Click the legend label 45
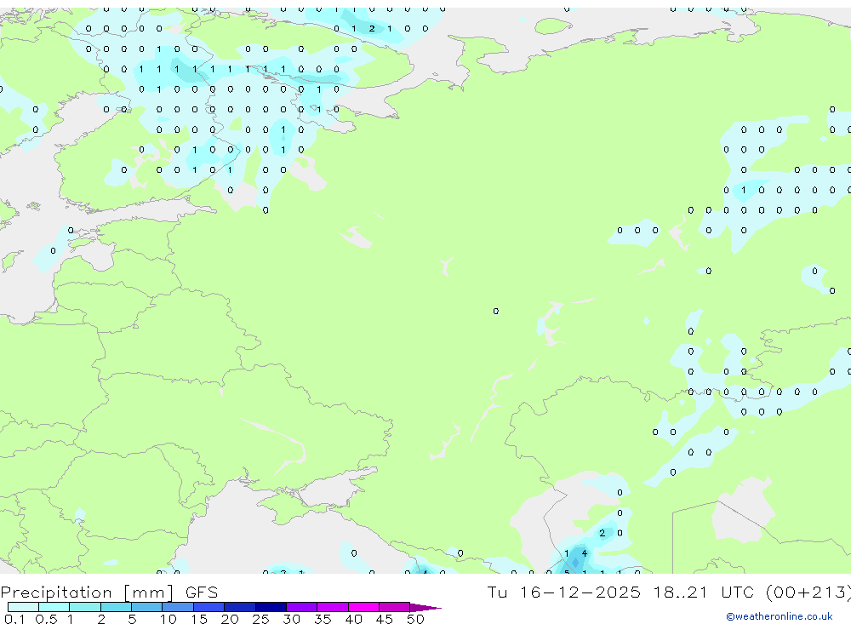 coord(385,619)
